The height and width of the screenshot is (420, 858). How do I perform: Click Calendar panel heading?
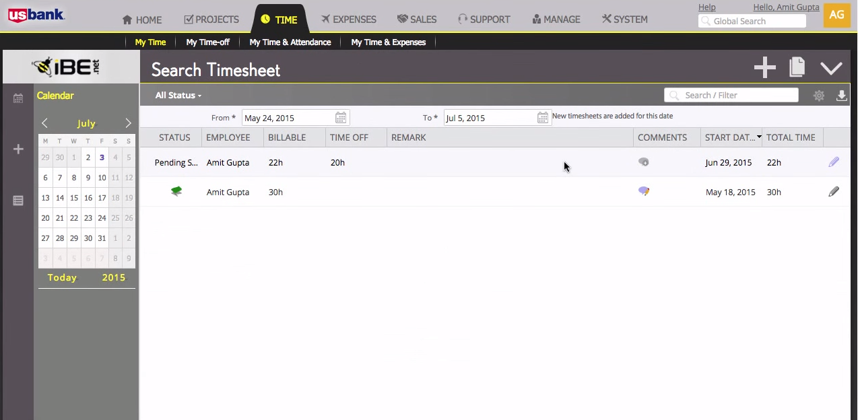[55, 96]
